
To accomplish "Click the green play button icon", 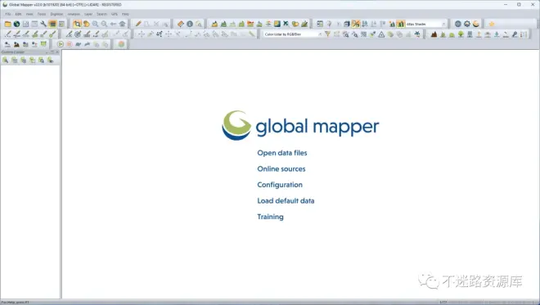I will (61, 44).
